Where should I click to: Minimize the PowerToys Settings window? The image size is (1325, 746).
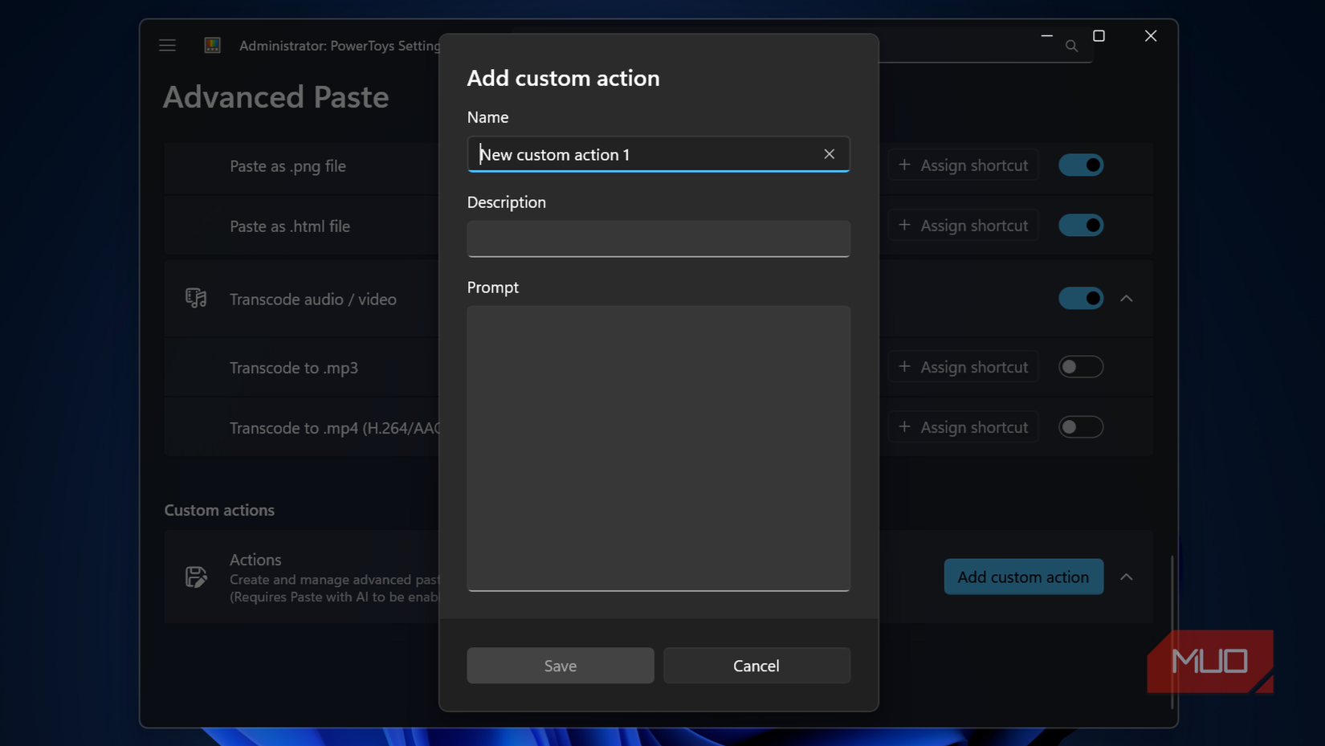tap(1046, 36)
